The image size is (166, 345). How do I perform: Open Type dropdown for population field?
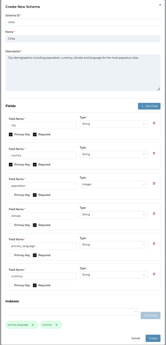click(x=114, y=184)
